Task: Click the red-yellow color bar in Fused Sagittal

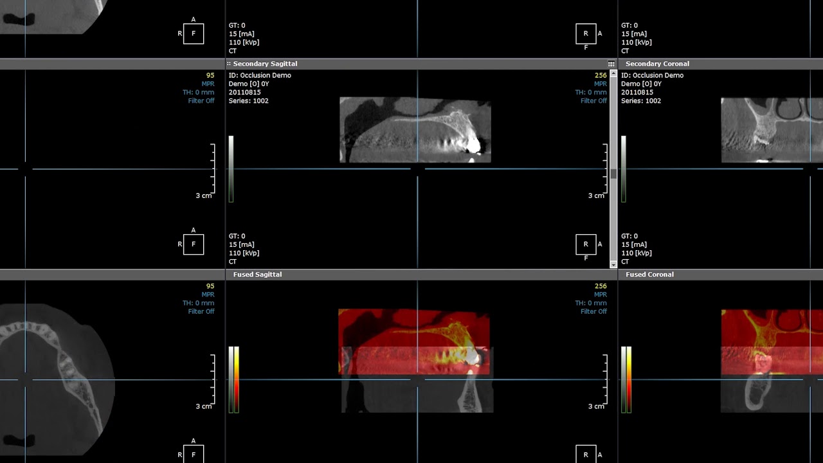Action: pyautogui.click(x=237, y=379)
